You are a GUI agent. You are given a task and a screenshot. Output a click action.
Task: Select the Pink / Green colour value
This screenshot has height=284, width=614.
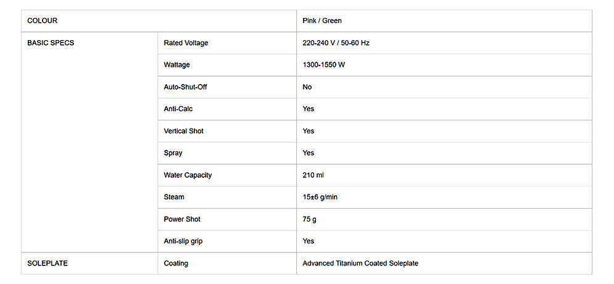pos(322,21)
